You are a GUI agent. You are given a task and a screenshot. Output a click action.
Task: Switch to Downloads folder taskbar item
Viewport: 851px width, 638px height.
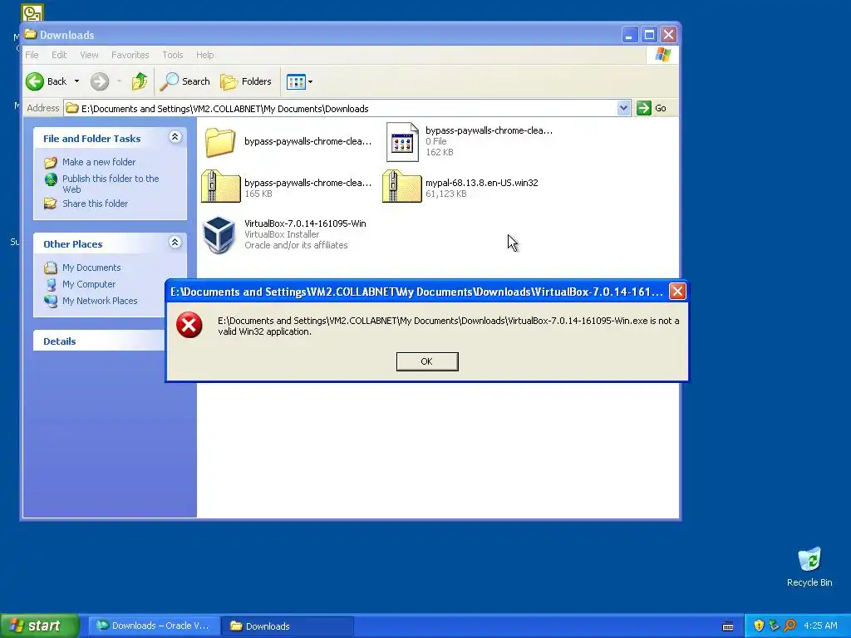[x=288, y=626]
